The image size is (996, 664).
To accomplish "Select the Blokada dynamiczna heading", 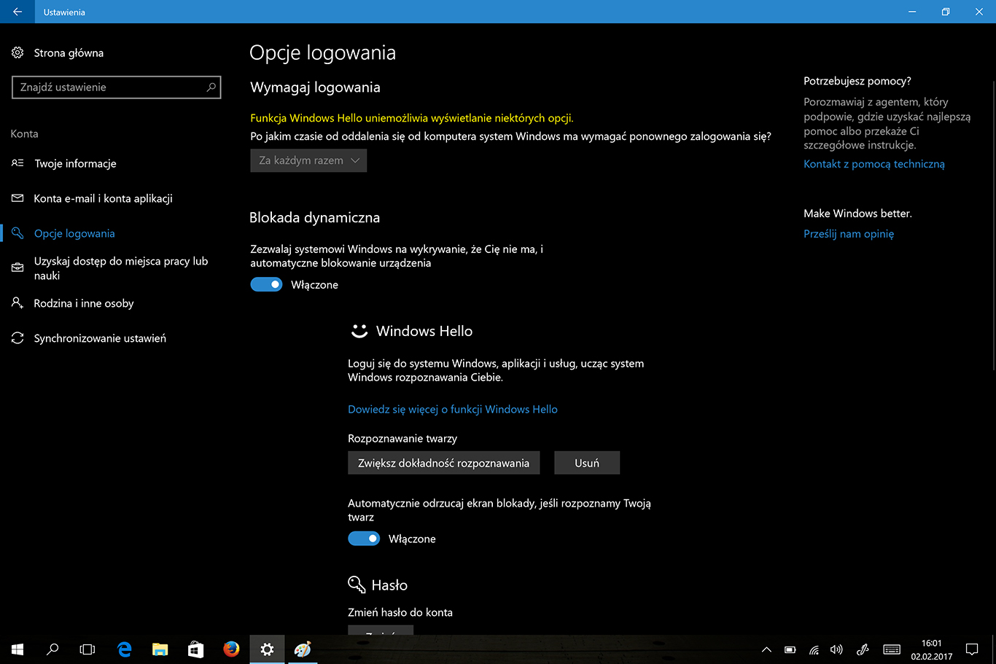I will click(x=314, y=217).
